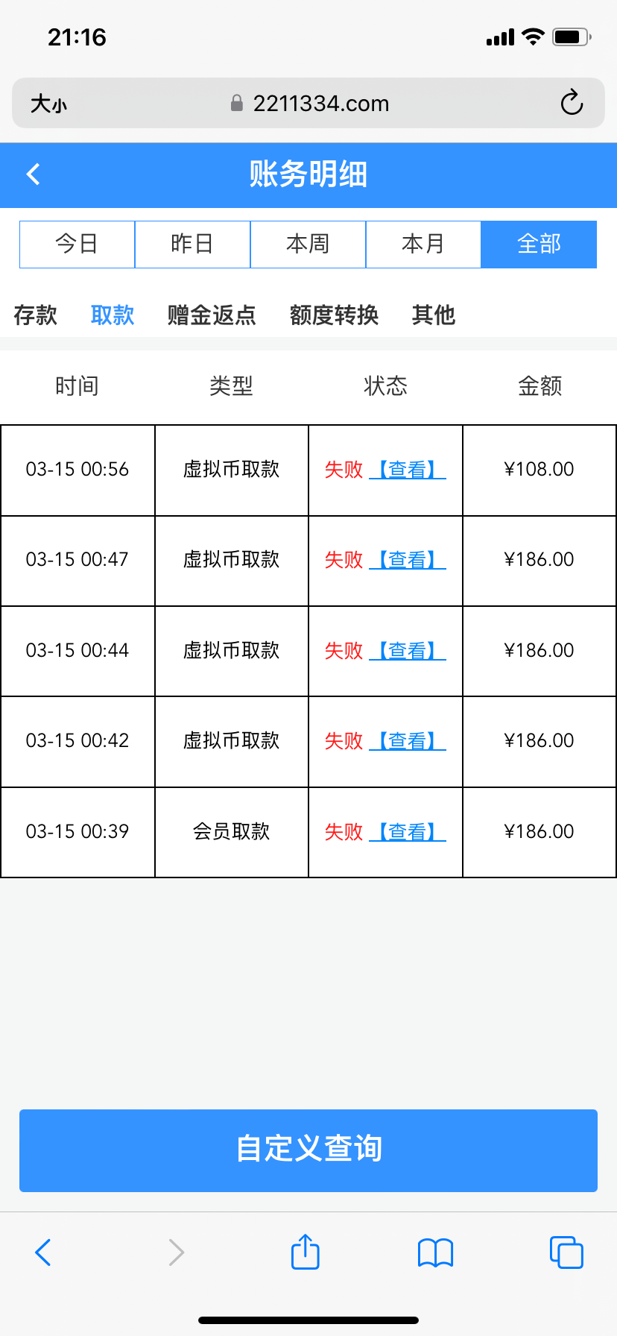Open Safari bookmarks icon
Screen dimensions: 617x1336
click(x=436, y=1252)
